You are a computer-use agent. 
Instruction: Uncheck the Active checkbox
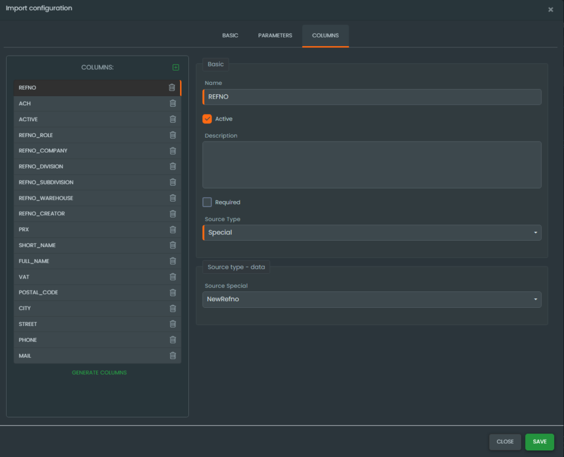[x=207, y=119]
